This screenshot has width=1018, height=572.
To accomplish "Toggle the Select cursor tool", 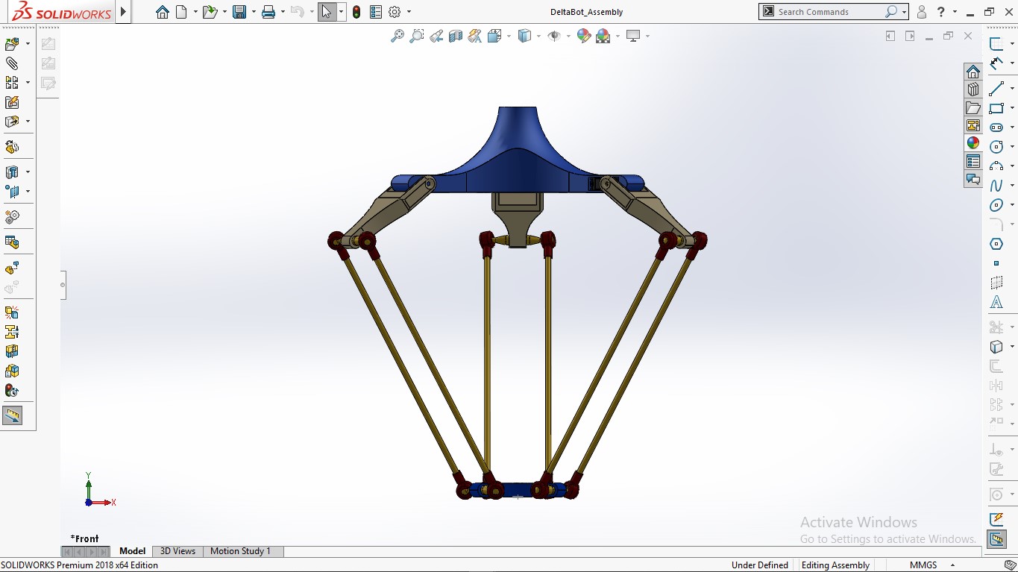I will pos(326,12).
